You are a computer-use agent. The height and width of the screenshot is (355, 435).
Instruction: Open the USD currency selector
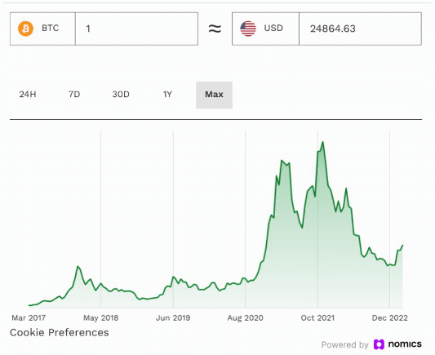[x=265, y=29]
